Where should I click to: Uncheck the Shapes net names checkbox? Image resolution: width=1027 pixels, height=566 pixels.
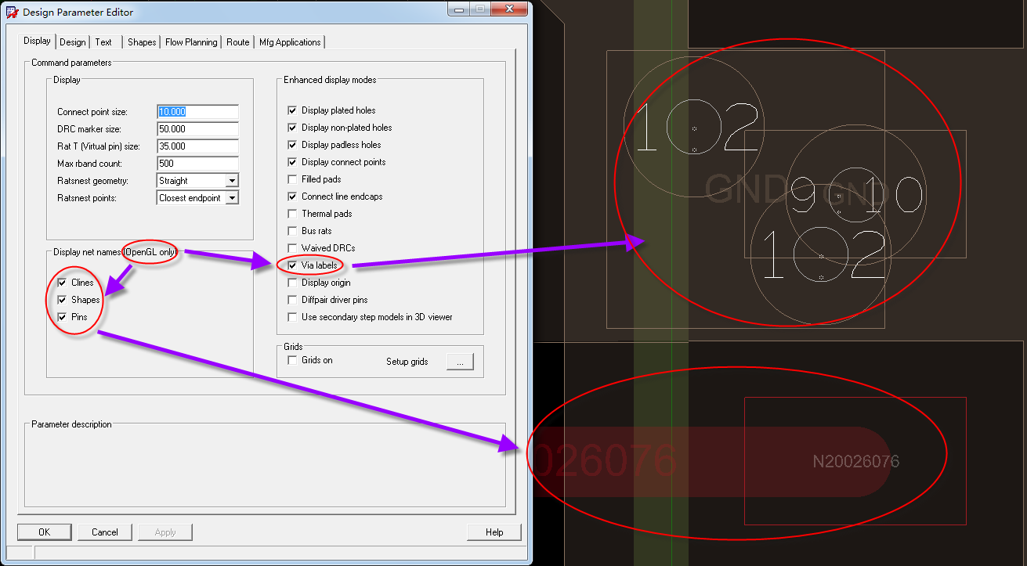point(63,300)
